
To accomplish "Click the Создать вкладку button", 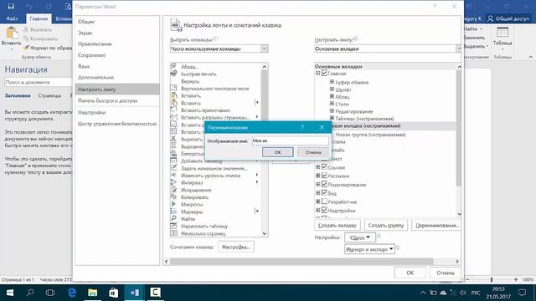I will 337,225.
